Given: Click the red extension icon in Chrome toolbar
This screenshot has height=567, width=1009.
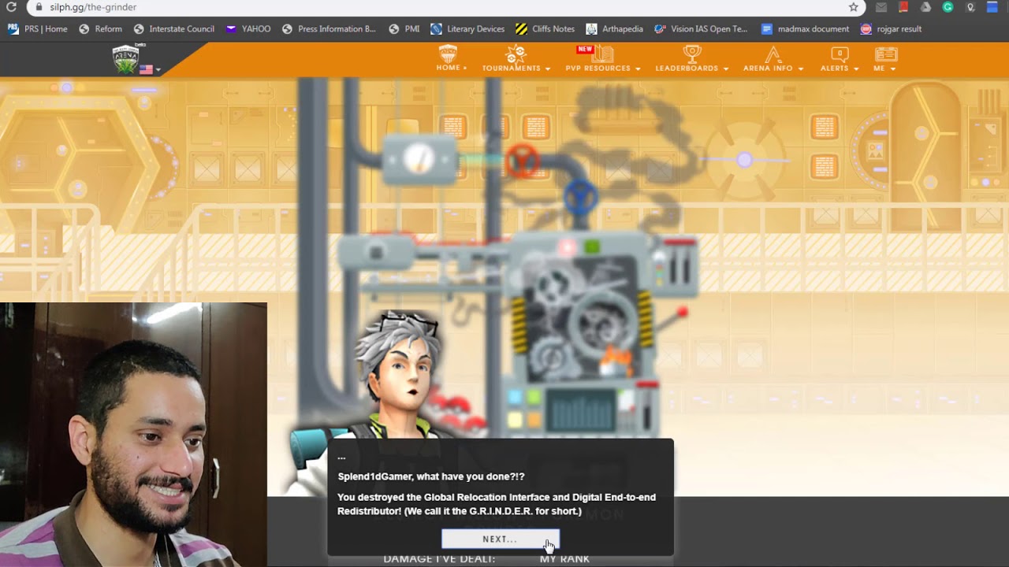Looking at the screenshot, I should tap(903, 7).
